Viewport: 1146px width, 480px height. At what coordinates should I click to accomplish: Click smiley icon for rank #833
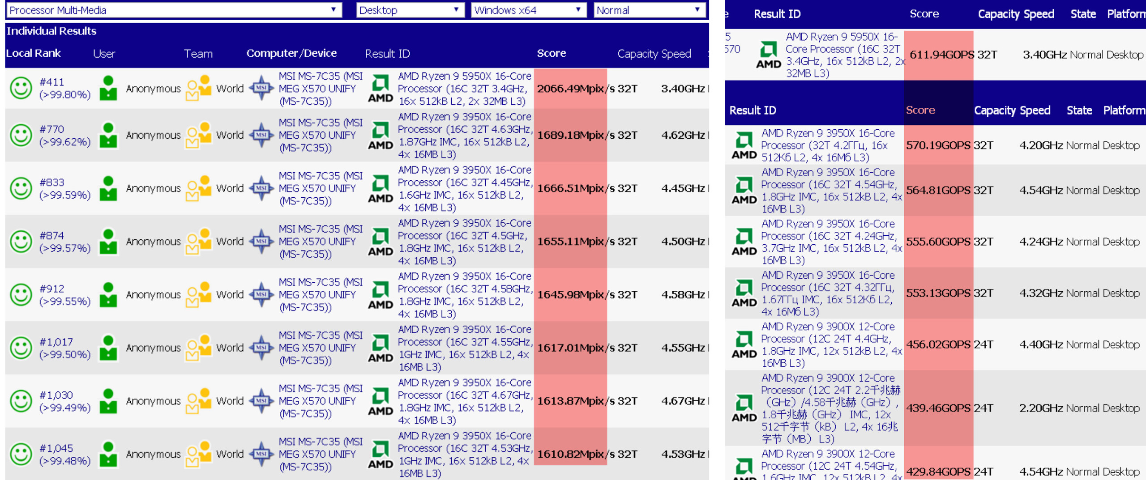pyautogui.click(x=21, y=188)
